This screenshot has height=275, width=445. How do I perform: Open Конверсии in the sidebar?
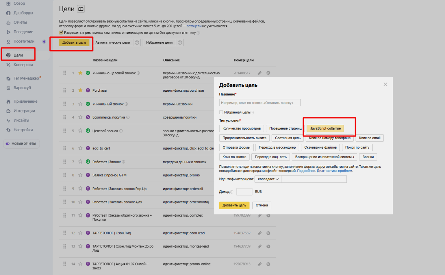23,65
